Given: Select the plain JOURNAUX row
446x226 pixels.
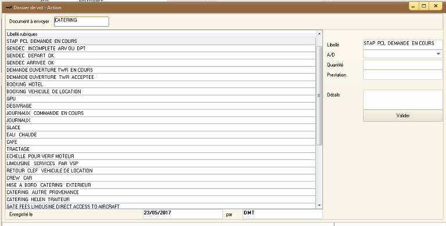Looking at the screenshot, I should pos(161,121).
